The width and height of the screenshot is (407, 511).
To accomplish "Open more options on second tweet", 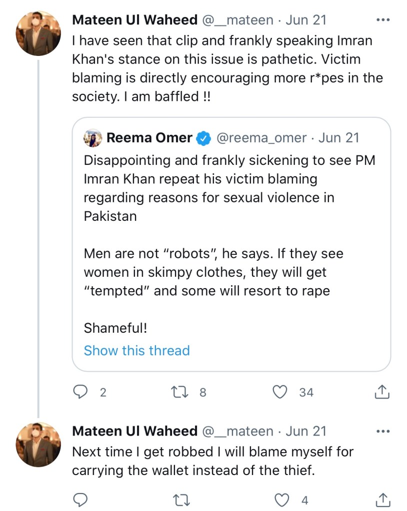I will click(382, 431).
